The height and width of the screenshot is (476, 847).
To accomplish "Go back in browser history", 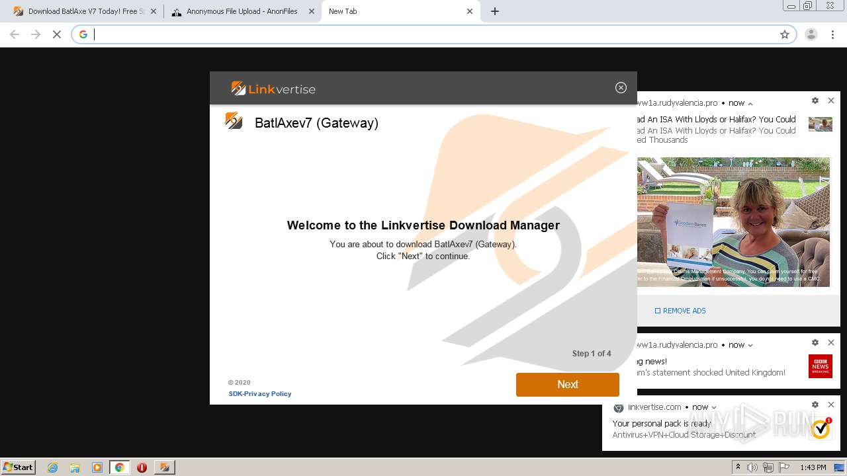I will click(15, 34).
